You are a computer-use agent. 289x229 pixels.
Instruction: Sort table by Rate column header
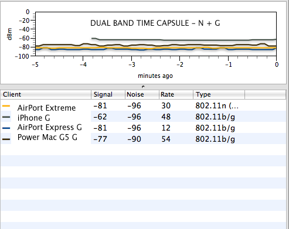(176, 94)
